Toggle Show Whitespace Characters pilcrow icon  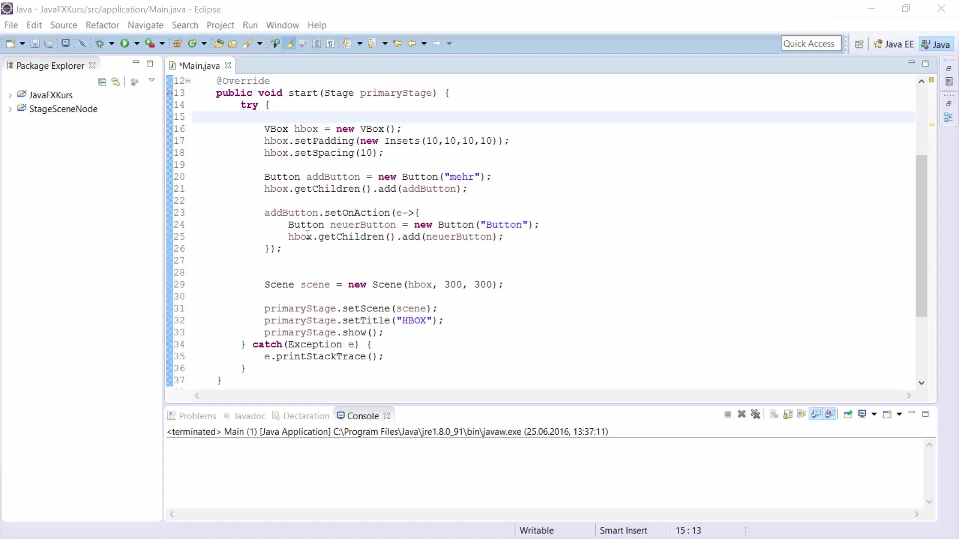click(330, 43)
